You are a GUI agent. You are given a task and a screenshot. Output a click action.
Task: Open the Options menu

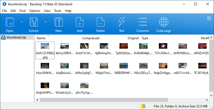pyautogui.click(x=35, y=11)
